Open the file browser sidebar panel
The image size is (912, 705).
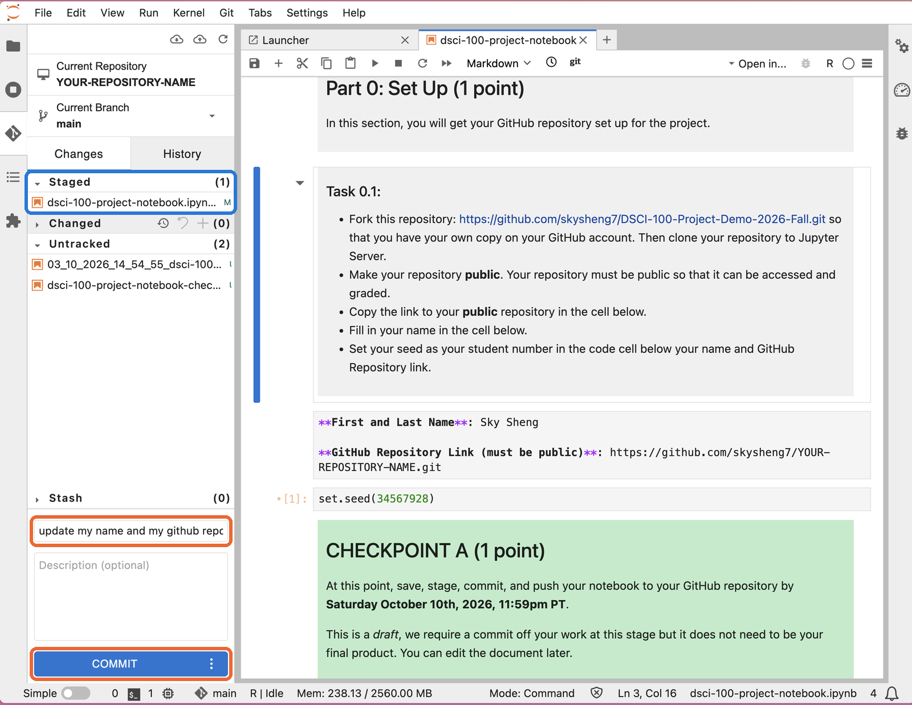click(13, 46)
